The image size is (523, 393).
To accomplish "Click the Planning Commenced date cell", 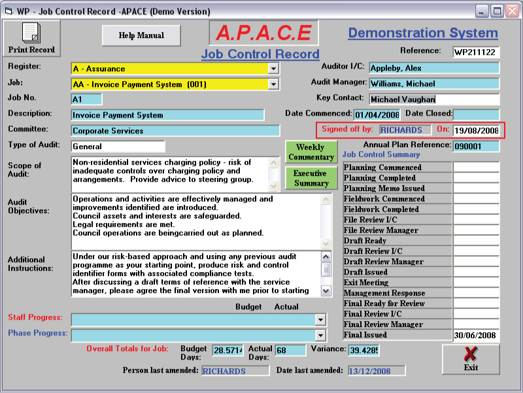I will [x=476, y=167].
